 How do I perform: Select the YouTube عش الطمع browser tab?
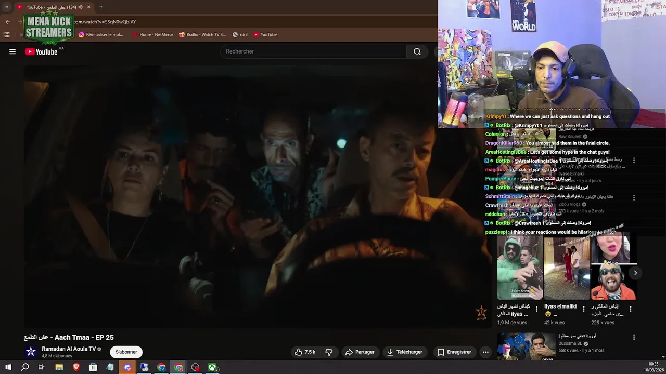(54, 7)
